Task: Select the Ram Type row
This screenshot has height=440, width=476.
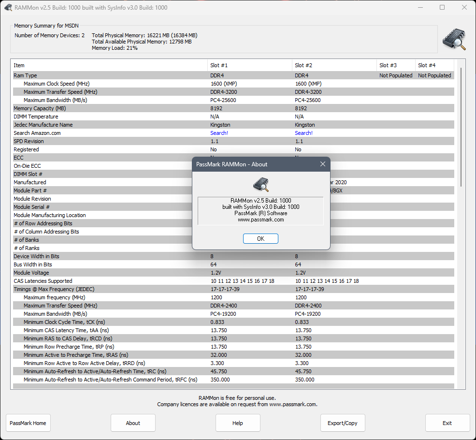Action: (233, 75)
